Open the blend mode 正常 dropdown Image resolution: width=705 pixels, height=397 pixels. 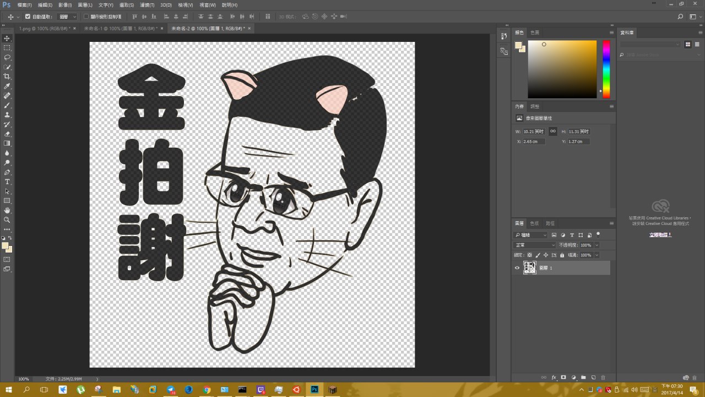535,245
